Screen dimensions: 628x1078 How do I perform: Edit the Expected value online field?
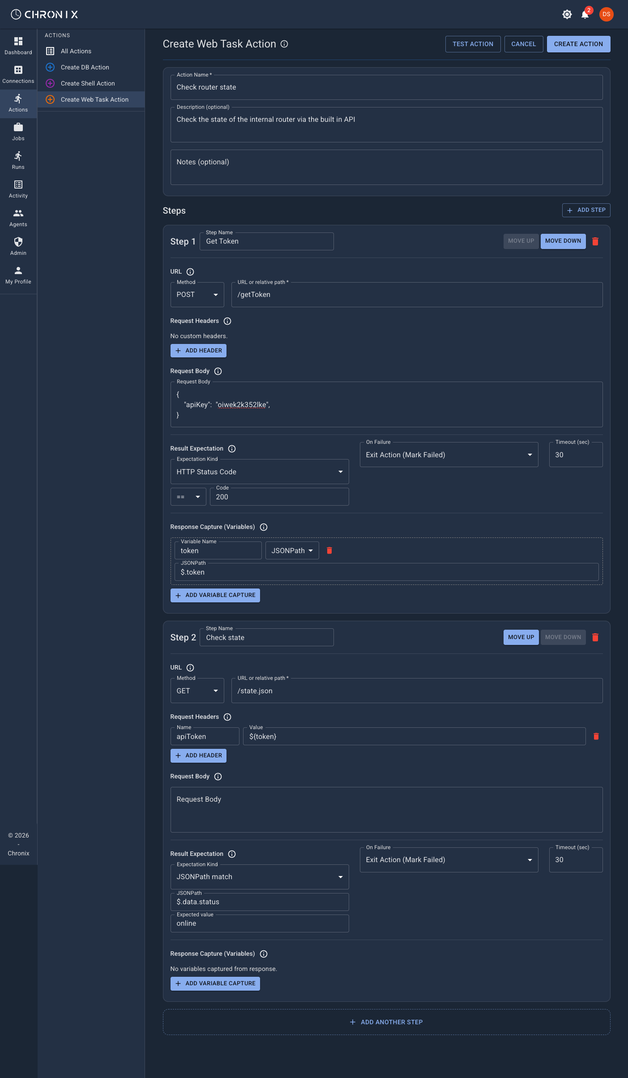[x=260, y=923]
